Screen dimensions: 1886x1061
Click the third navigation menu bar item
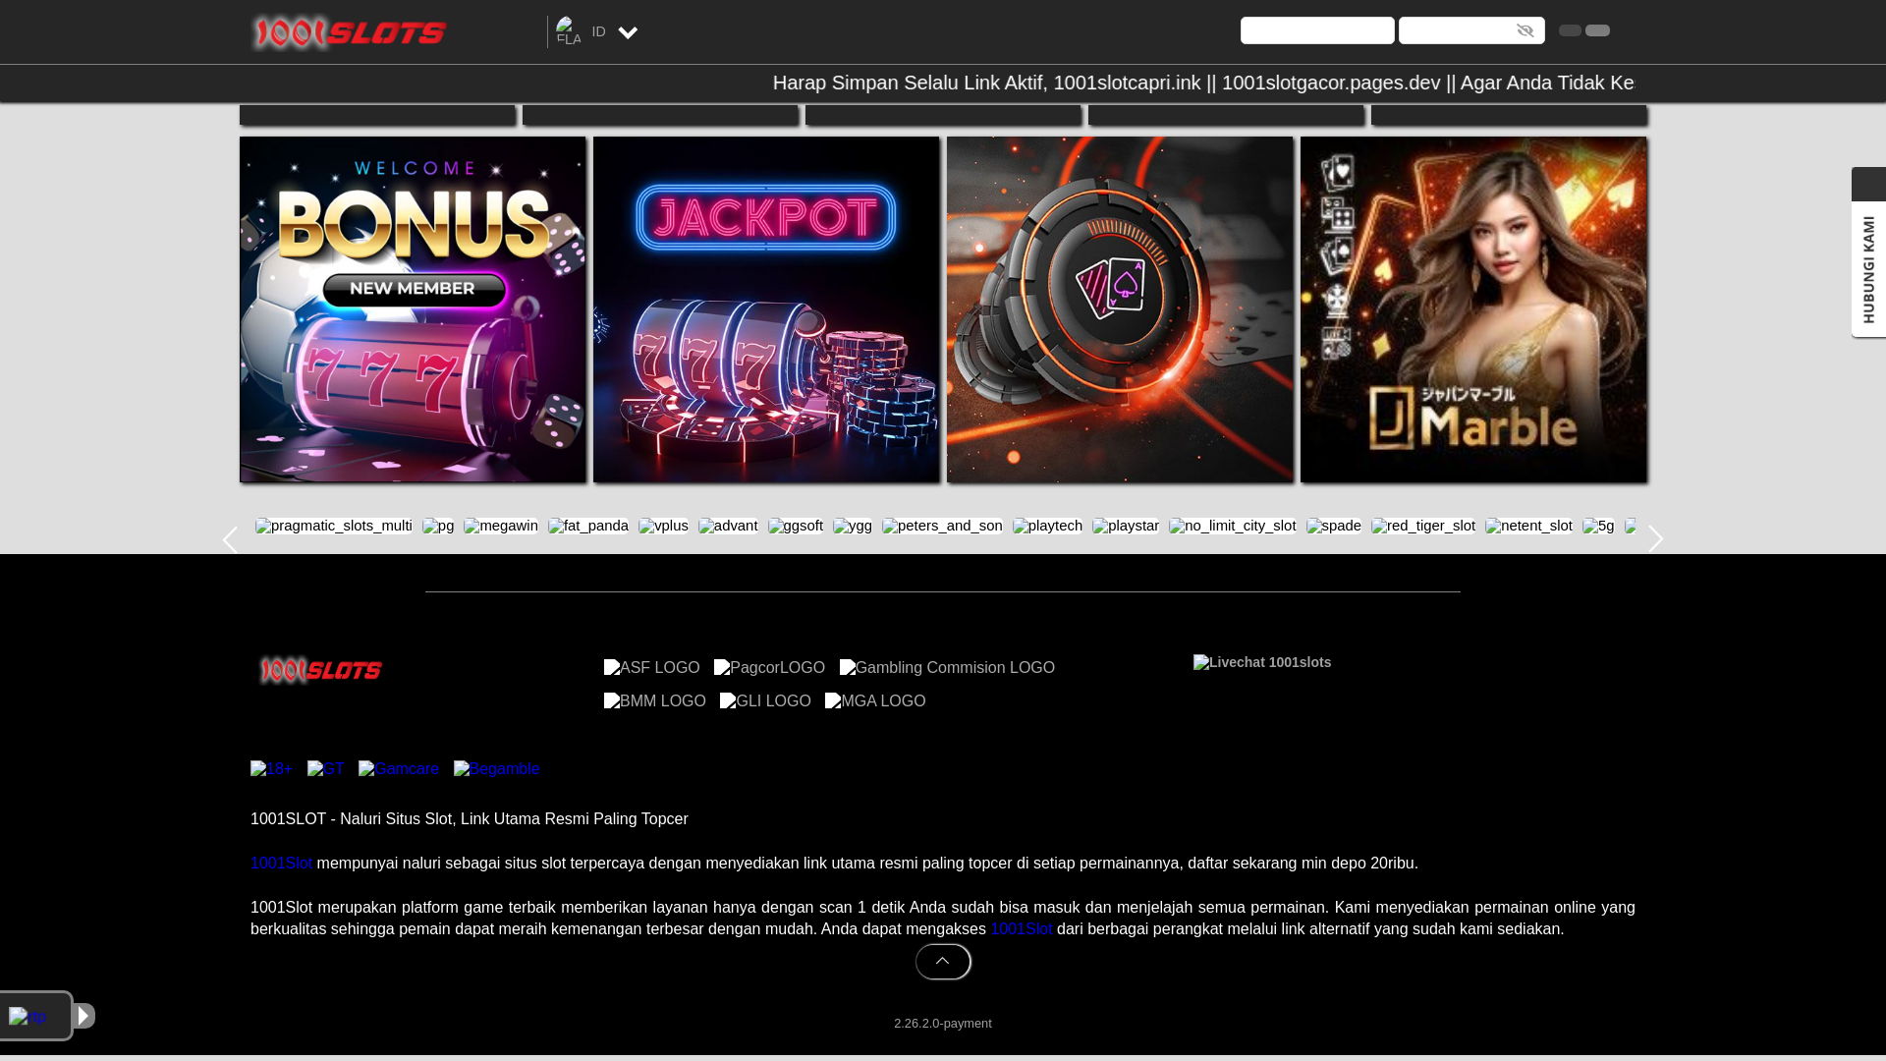(x=943, y=115)
